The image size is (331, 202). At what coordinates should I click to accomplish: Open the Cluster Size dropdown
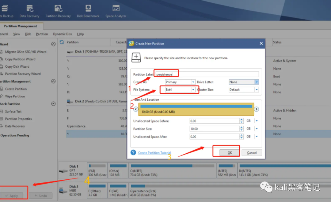[257, 90]
